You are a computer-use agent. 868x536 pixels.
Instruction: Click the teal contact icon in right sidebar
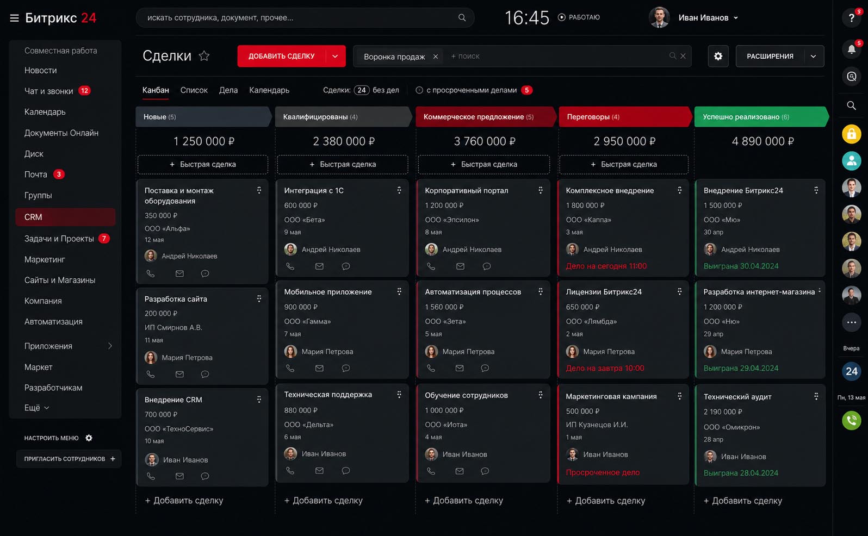[851, 161]
